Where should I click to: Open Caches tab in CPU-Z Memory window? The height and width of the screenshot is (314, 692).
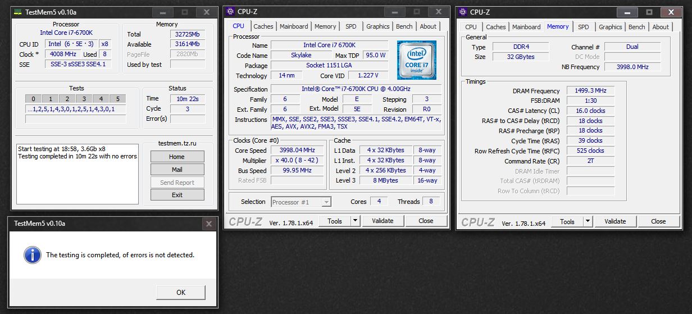coord(495,27)
